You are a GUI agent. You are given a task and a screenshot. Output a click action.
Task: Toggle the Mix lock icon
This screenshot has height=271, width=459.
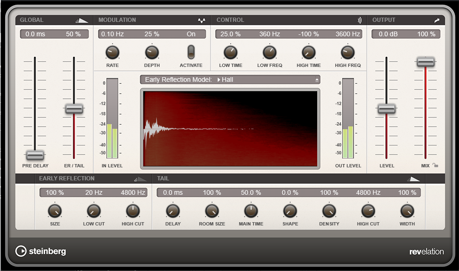point(435,165)
